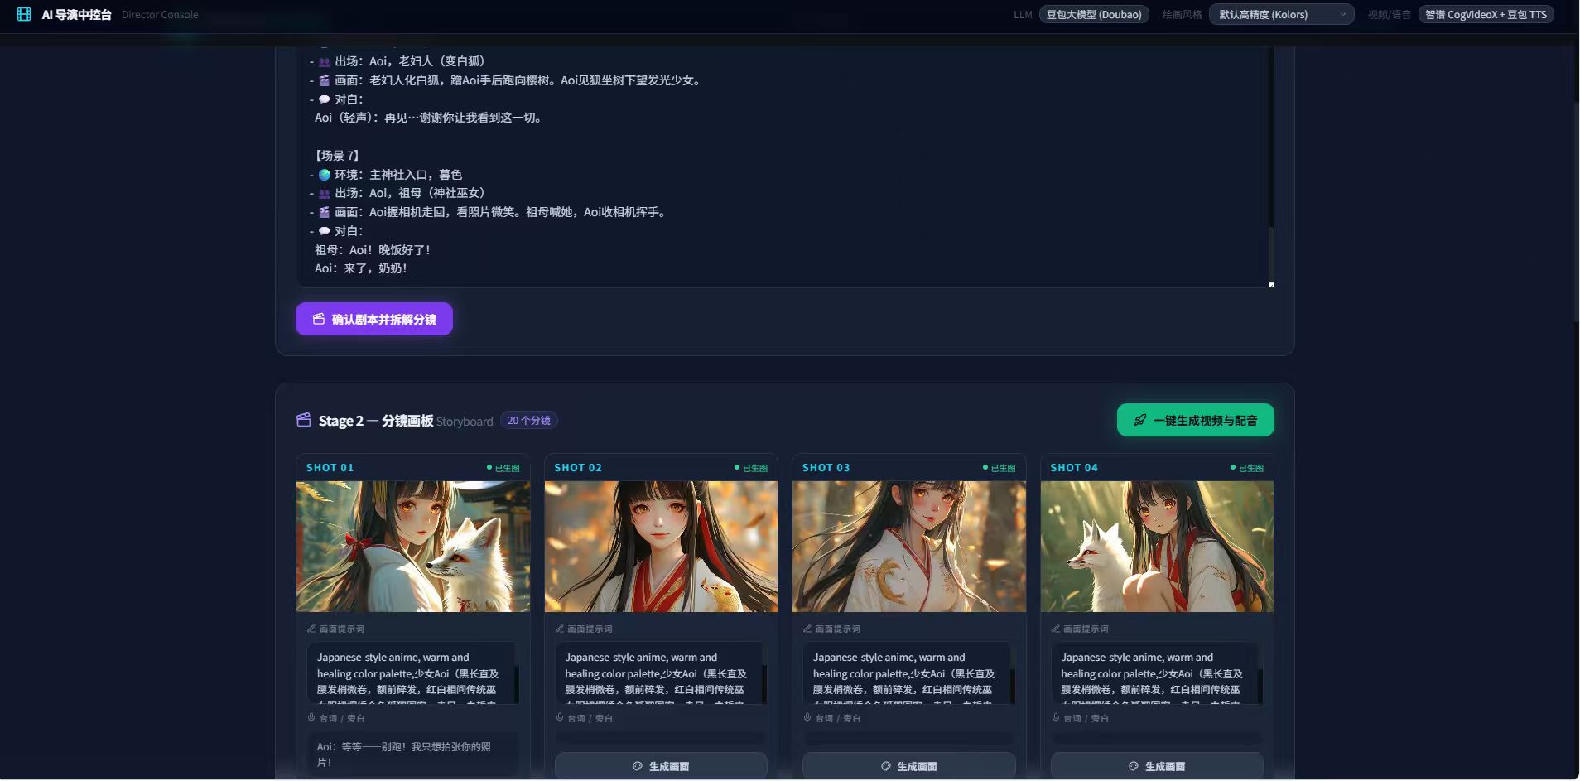Click the AI Director Console film logo icon

pyautogui.click(x=24, y=14)
